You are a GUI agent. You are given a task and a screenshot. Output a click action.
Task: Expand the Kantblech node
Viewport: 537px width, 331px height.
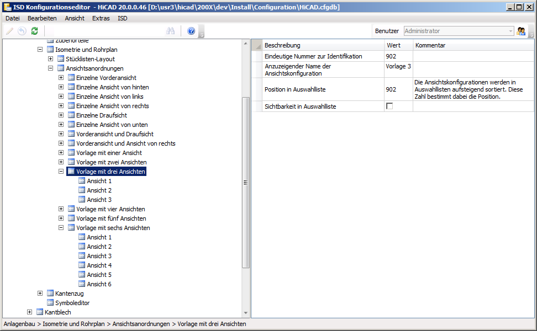click(29, 312)
